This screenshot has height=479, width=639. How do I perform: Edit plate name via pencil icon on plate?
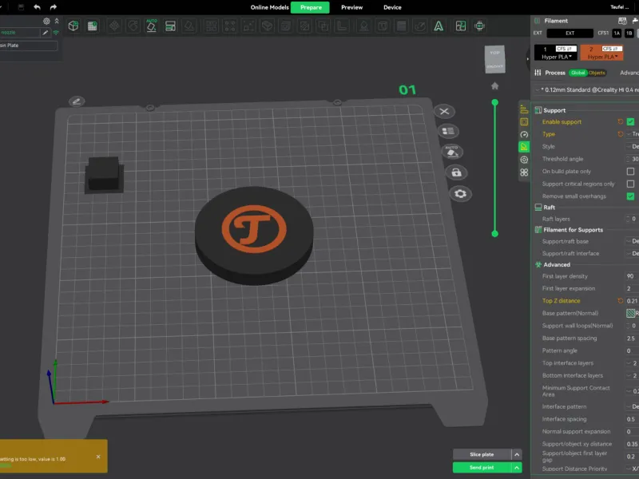pos(77,101)
